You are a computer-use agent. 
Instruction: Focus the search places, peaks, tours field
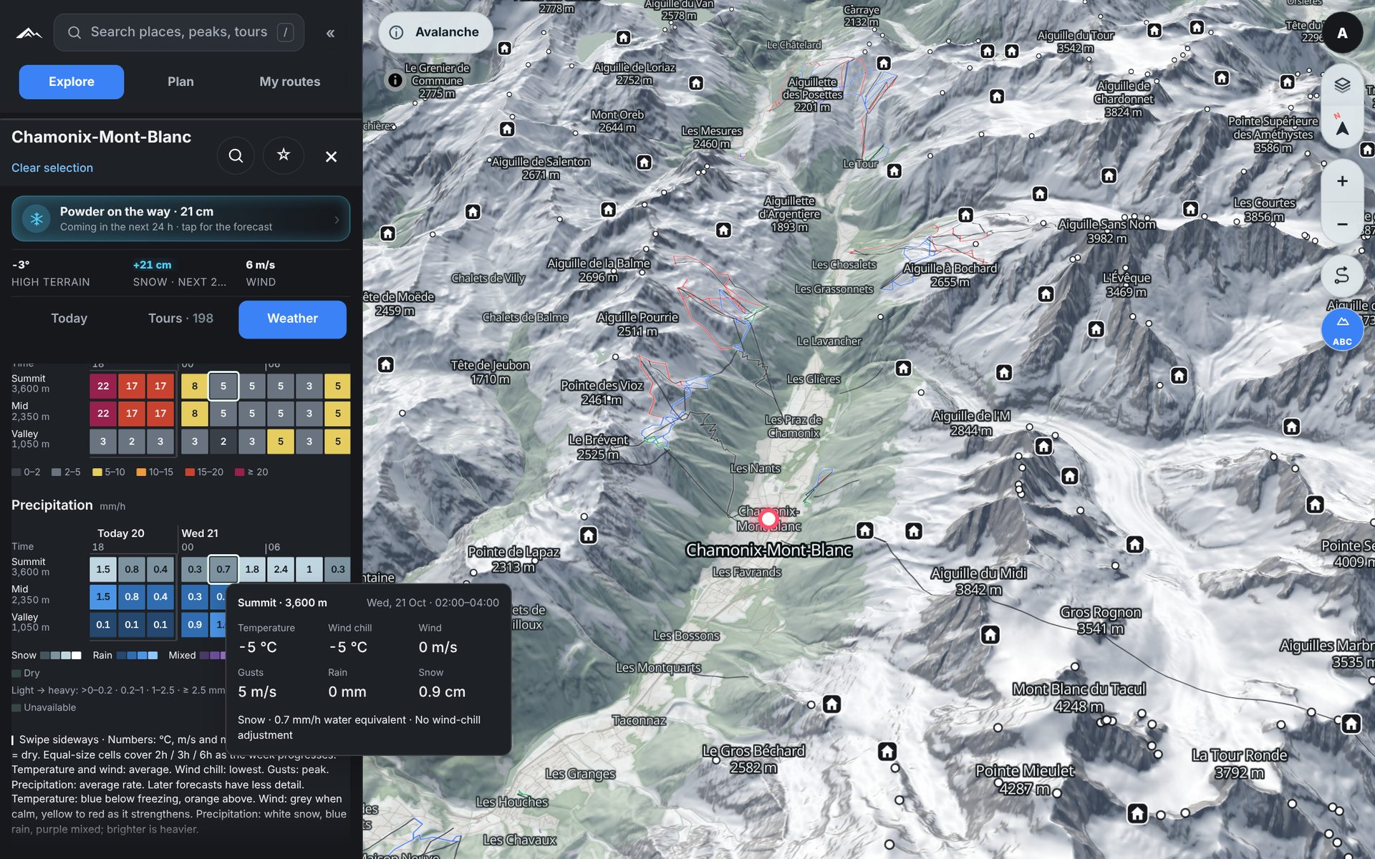[179, 32]
